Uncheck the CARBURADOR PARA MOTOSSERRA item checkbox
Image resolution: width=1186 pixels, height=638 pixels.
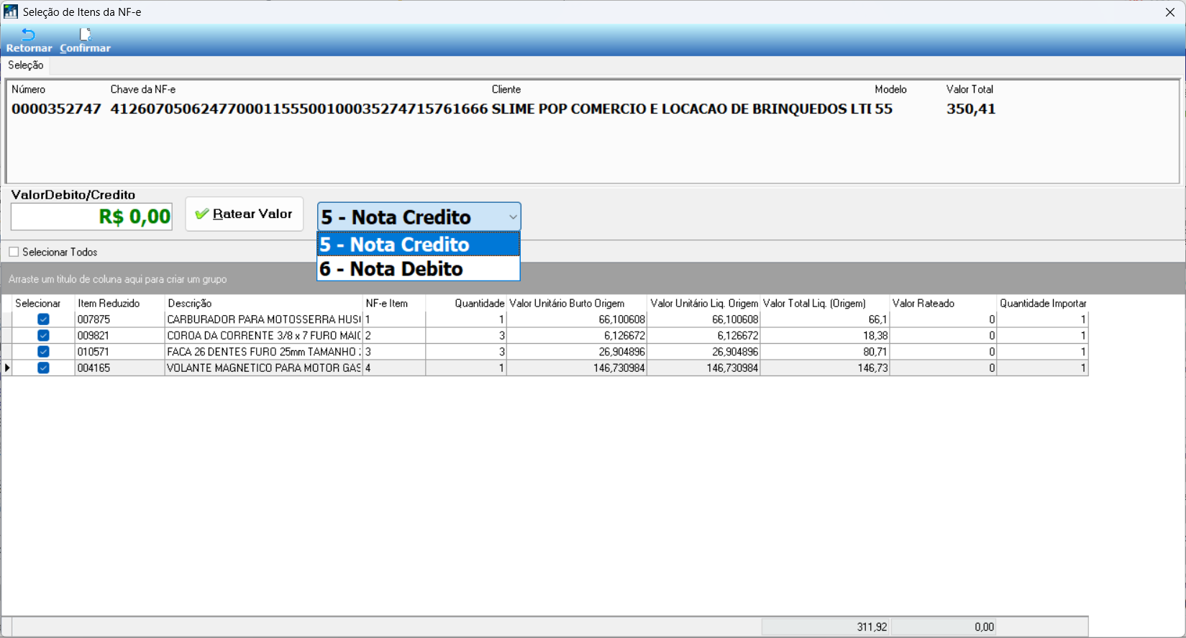click(43, 319)
